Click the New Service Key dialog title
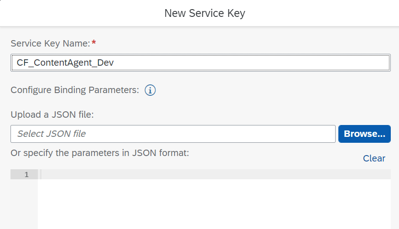 (205, 13)
